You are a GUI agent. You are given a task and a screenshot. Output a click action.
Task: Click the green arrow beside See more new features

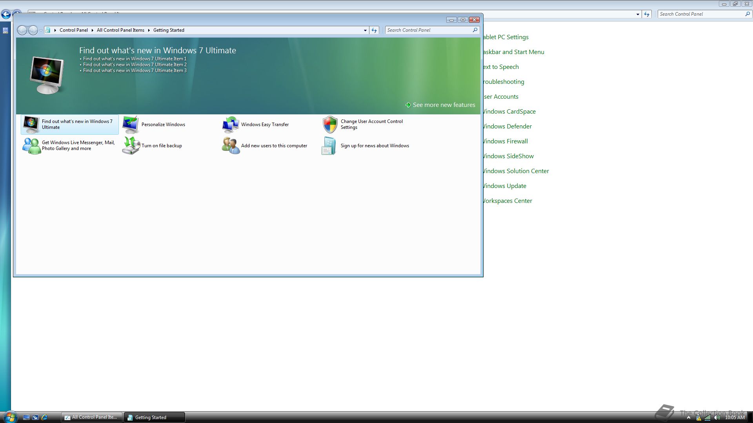pyautogui.click(x=408, y=105)
